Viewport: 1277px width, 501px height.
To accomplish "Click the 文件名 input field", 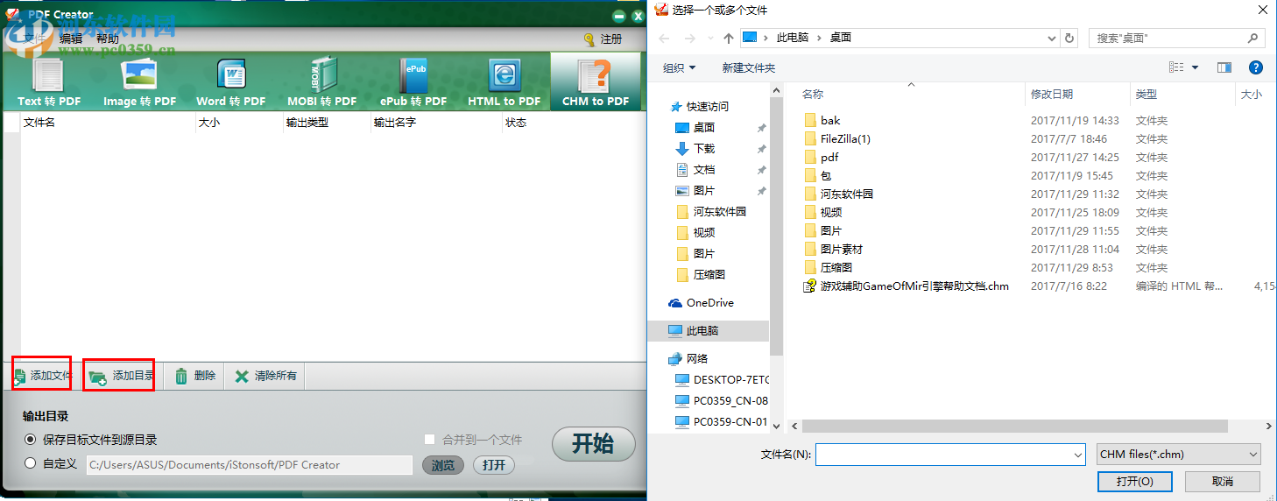I will [x=944, y=455].
